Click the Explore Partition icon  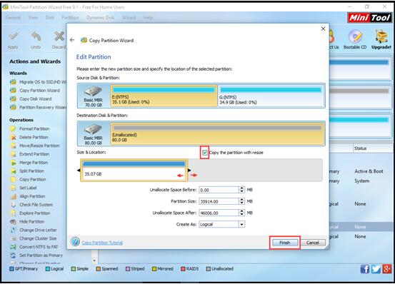pos(13,213)
